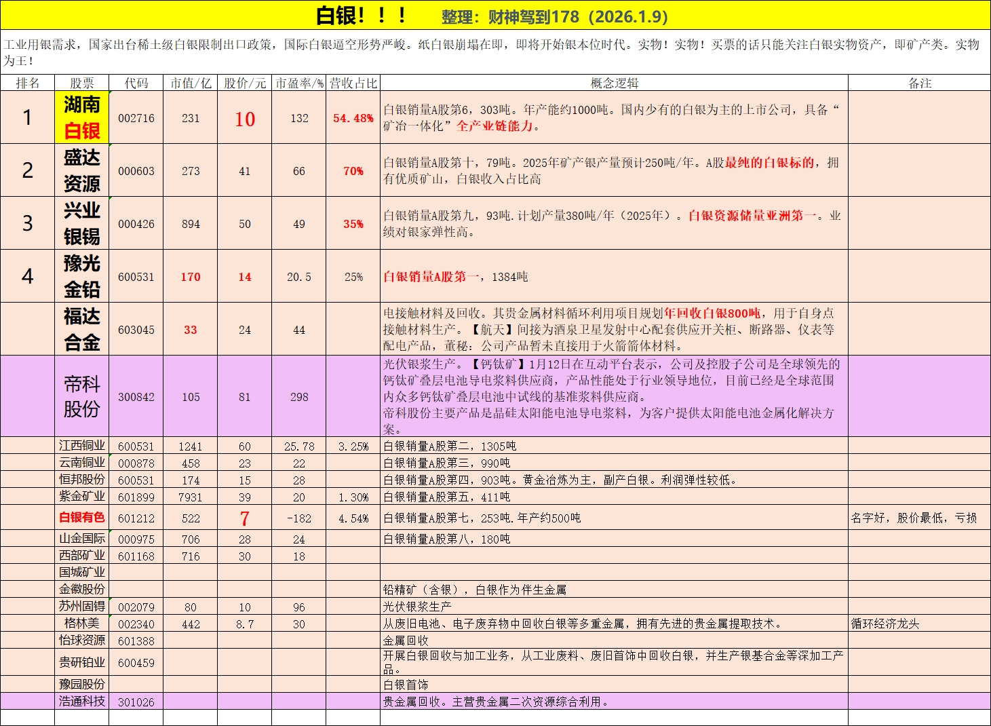The image size is (991, 726).
Task: Select stock code 000975
Action: [x=136, y=539]
